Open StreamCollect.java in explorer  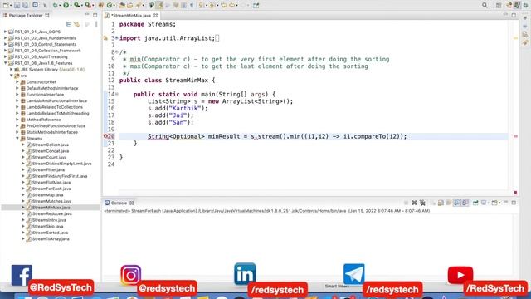click(51, 145)
